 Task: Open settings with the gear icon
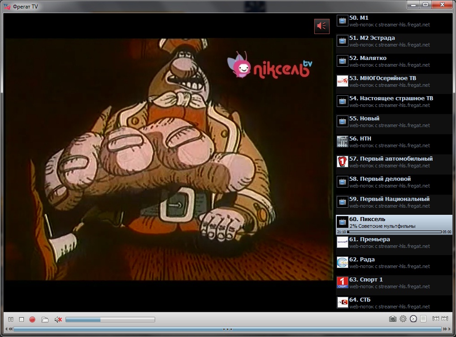pyautogui.click(x=403, y=319)
